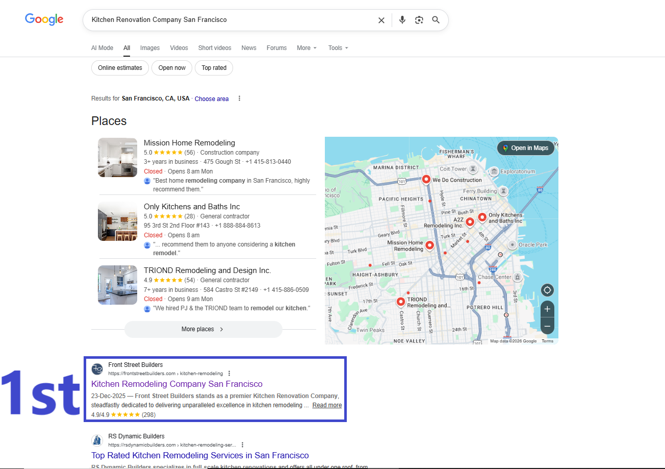This screenshot has width=665, height=469.
Task: Click Only Kitchens and Baths thumbnail photo
Action: click(118, 221)
